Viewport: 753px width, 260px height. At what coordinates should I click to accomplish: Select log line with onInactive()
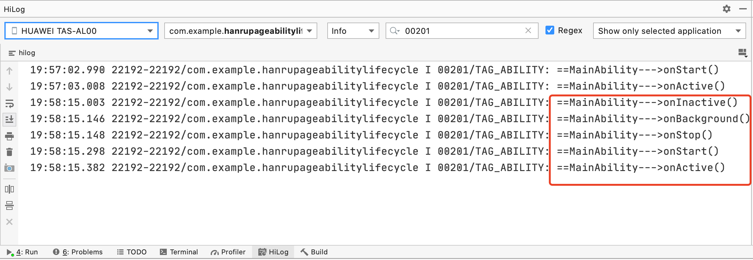click(384, 102)
